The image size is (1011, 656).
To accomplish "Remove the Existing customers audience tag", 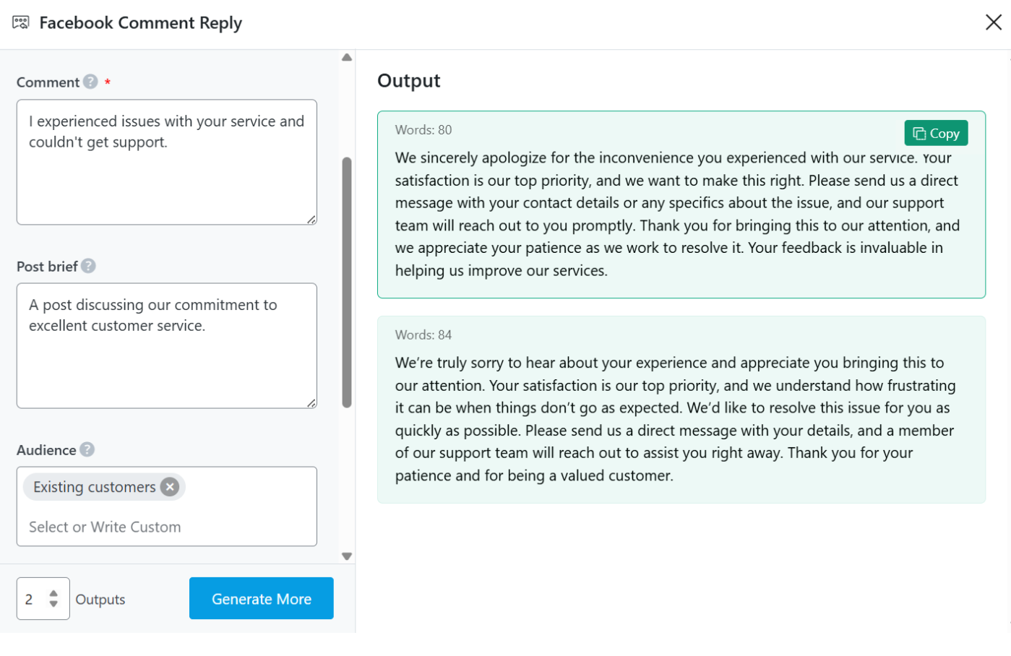I will click(x=170, y=487).
